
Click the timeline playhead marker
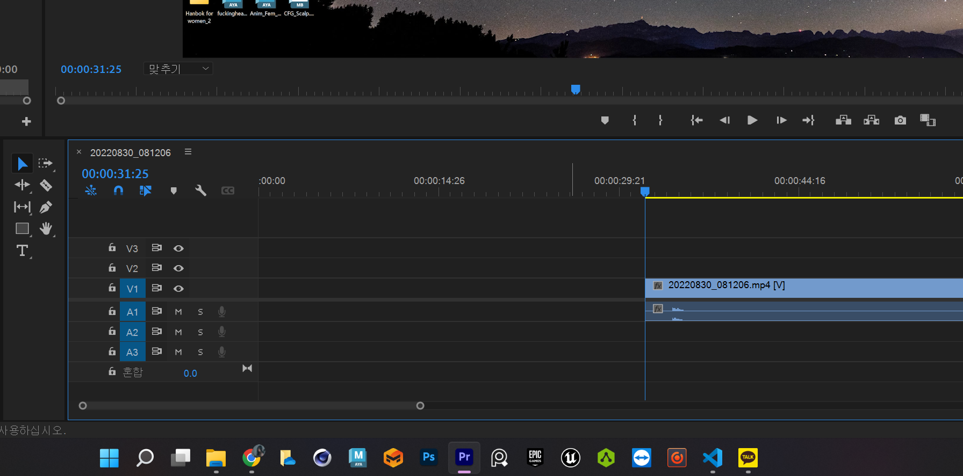645,191
